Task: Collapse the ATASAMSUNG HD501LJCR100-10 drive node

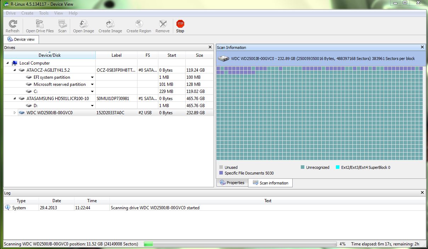Action: pyautogui.click(x=15, y=99)
